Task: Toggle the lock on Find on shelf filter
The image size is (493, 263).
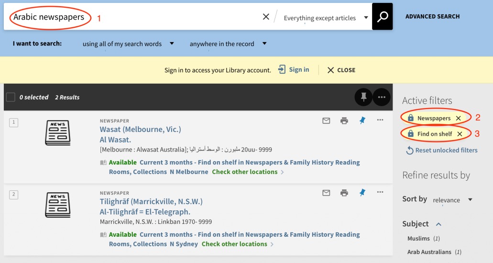Action: pos(411,134)
